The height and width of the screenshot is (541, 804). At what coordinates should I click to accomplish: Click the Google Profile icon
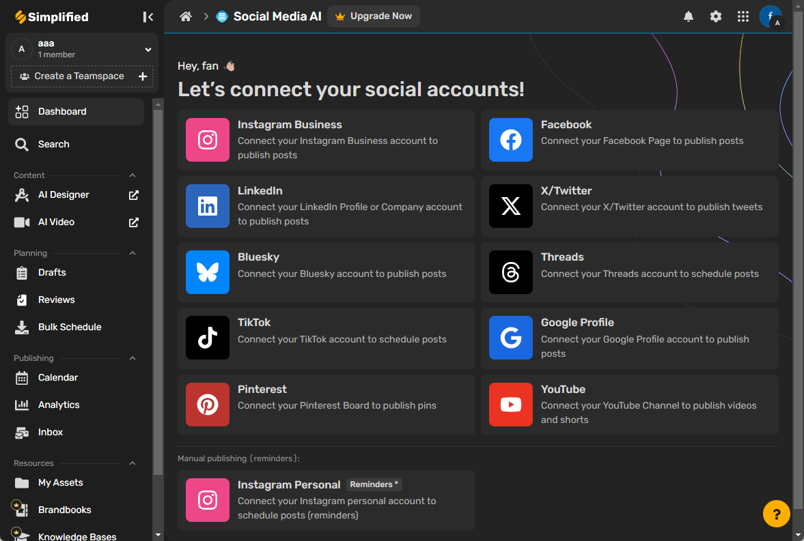[x=511, y=338]
